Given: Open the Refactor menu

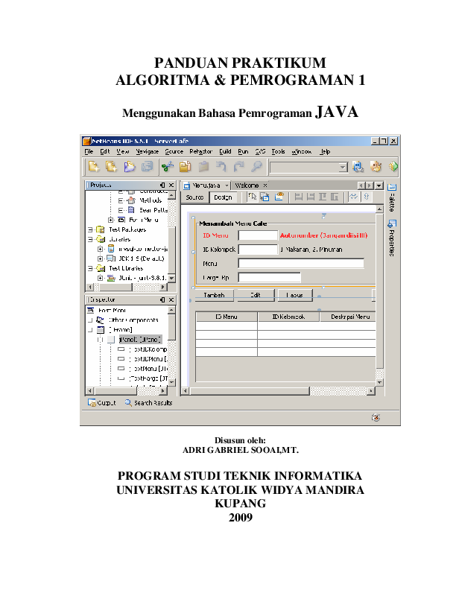Looking at the screenshot, I should [x=200, y=151].
